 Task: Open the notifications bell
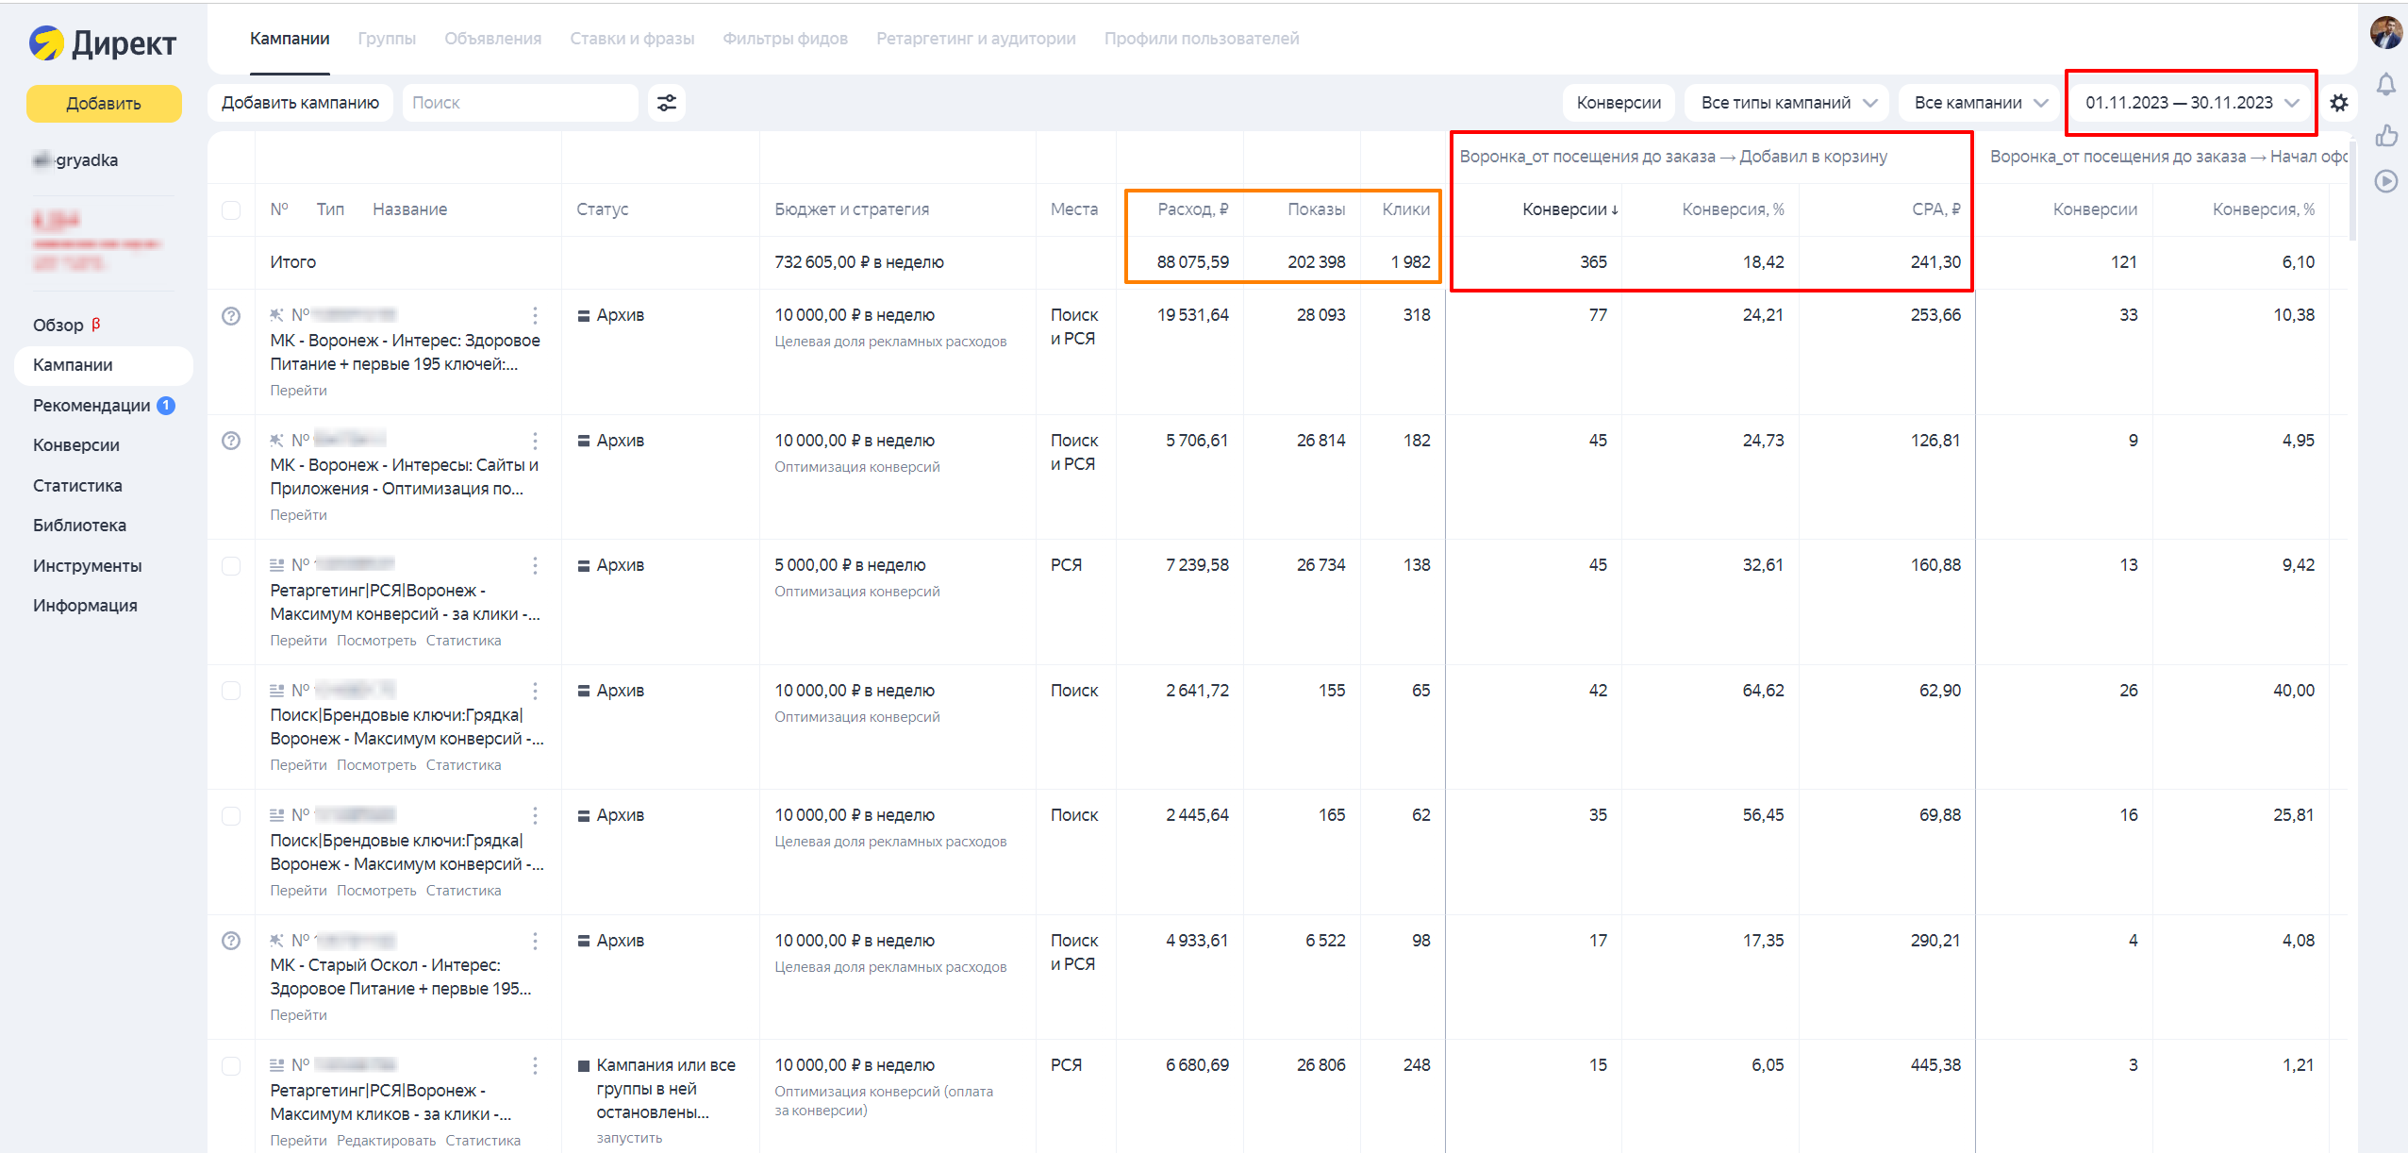tap(2386, 85)
